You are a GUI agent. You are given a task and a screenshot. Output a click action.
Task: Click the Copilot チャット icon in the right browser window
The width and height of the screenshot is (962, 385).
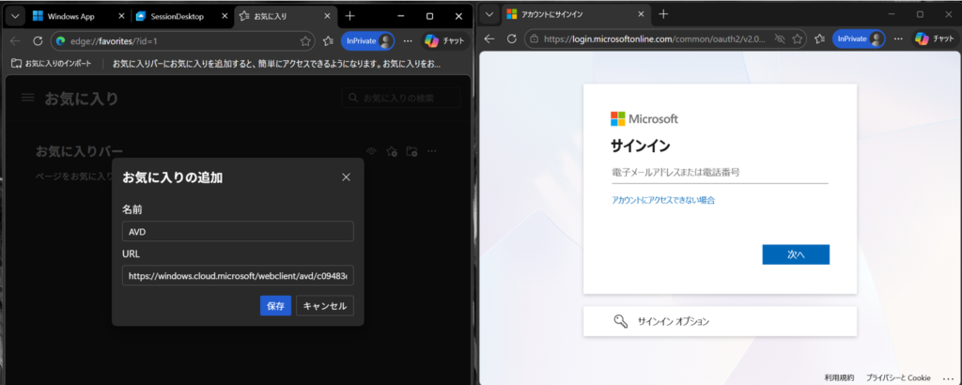[x=923, y=39]
